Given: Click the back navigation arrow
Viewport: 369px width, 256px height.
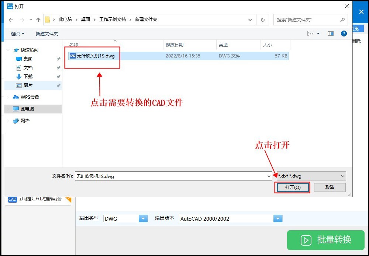Looking at the screenshot, I should tap(11, 20).
